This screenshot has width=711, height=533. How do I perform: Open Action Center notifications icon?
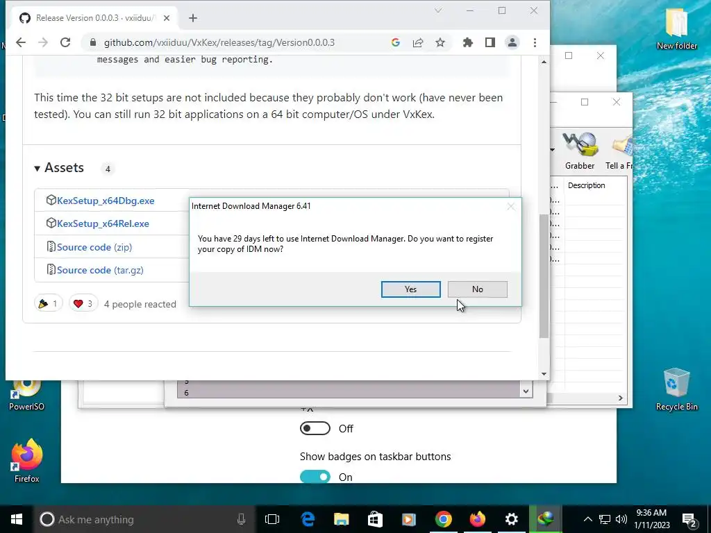(689, 521)
